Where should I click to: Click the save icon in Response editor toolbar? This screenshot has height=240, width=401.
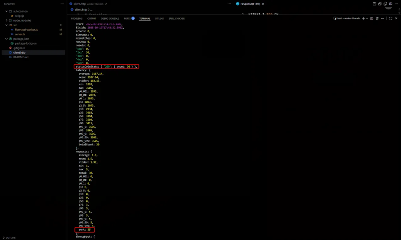[374, 4]
